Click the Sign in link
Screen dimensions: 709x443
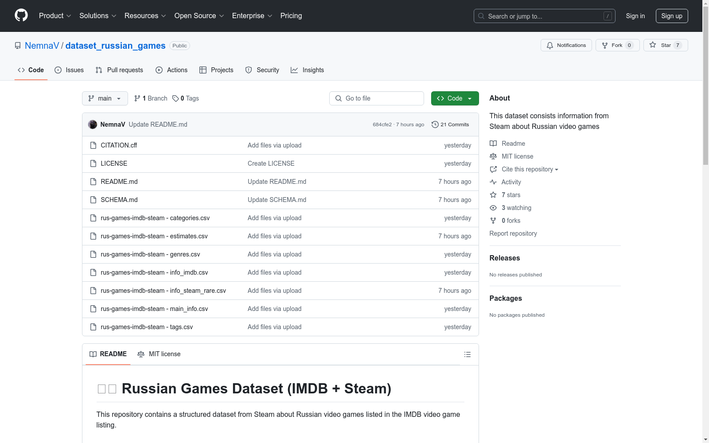click(x=635, y=16)
